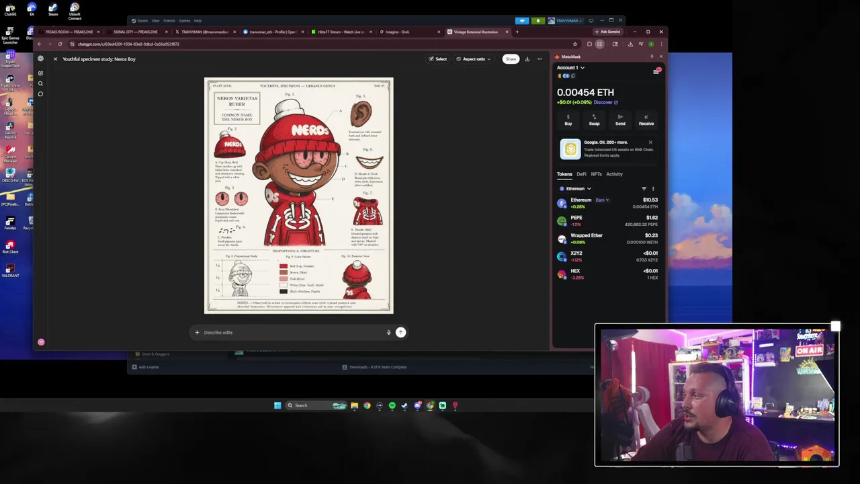
Task: Click the plus attach icon in edit box
Action: pyautogui.click(x=197, y=332)
